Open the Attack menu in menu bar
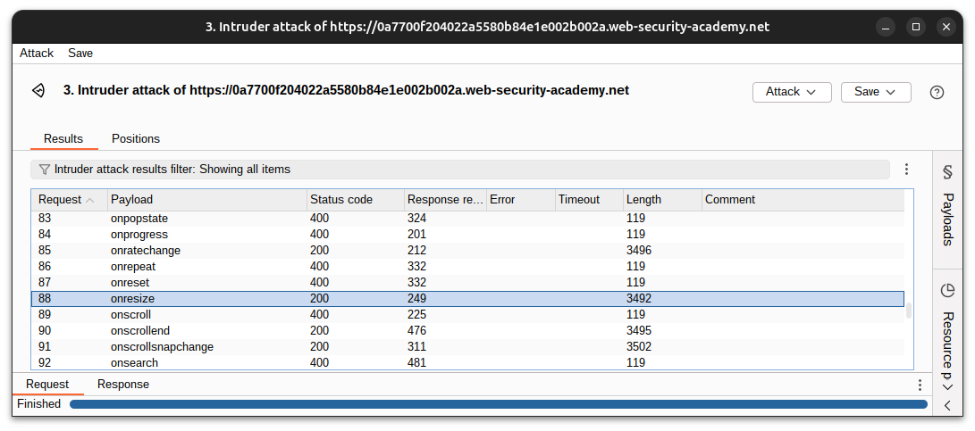The height and width of the screenshot is (431, 975). [37, 54]
